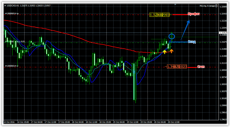Select the take profit order line label
Screen dimensions: 230x127
pos(12,14)
